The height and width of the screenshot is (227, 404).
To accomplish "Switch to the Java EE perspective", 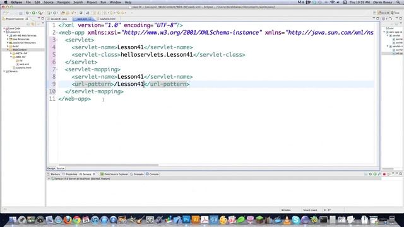I will click(384, 13).
